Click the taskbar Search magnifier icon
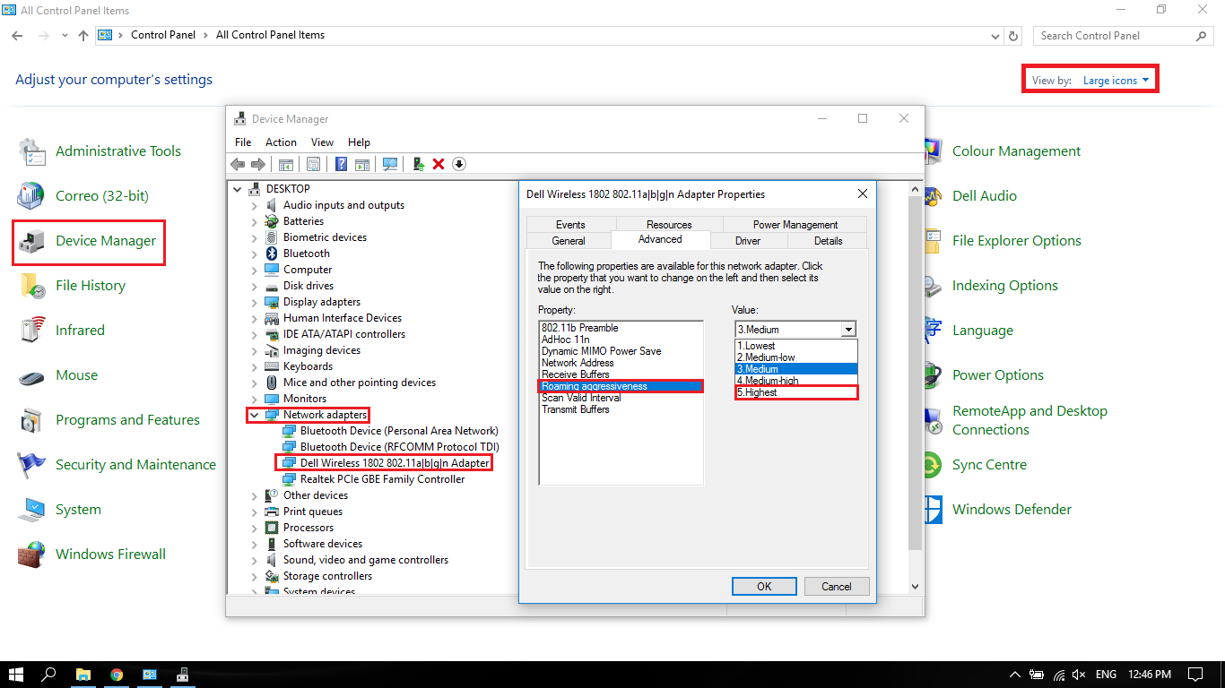This screenshot has height=688, width=1225. coord(49,675)
